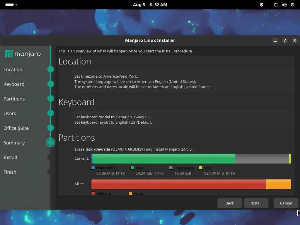Open the Location step in sidebar
300x225 pixels.
[13, 69]
